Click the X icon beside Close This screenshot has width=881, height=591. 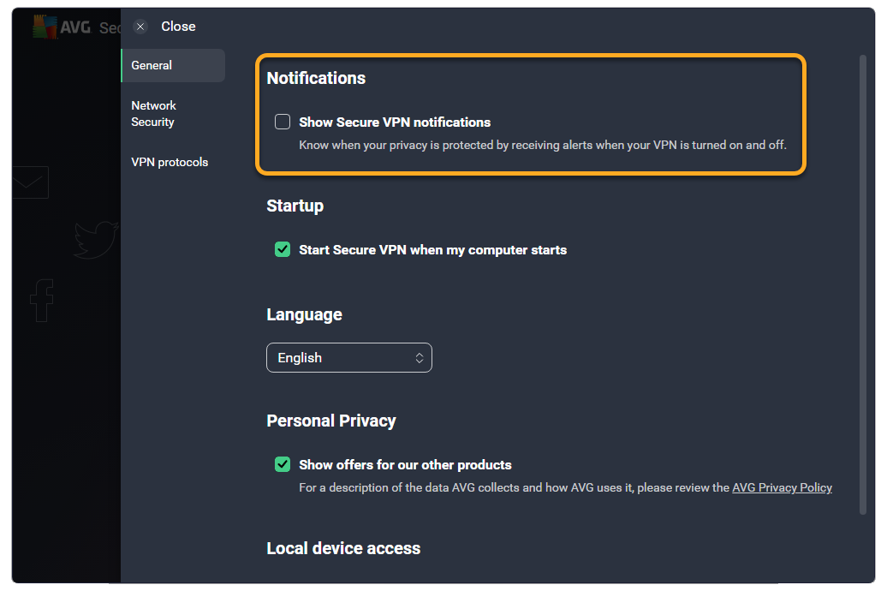[141, 27]
